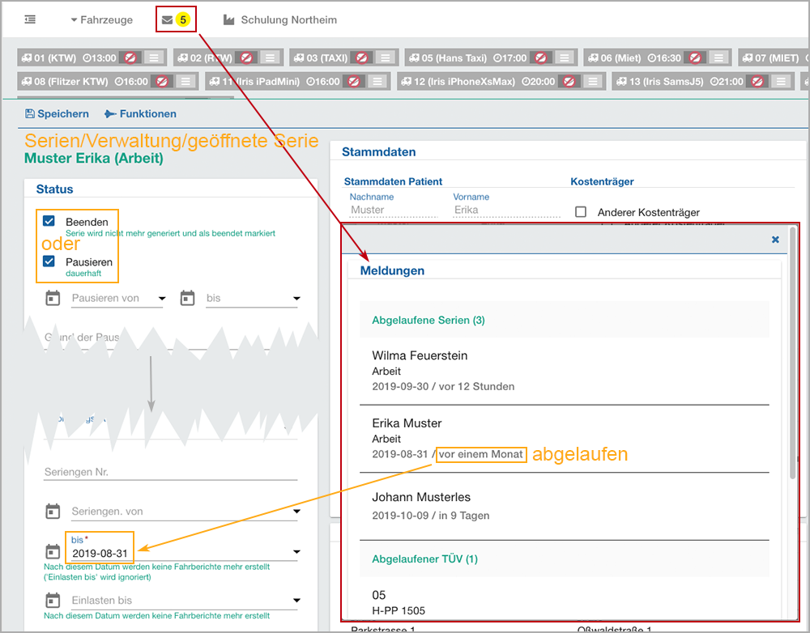The width and height of the screenshot is (810, 633).
Task: Uncheck the Beenden checkbox
Action: [x=49, y=221]
